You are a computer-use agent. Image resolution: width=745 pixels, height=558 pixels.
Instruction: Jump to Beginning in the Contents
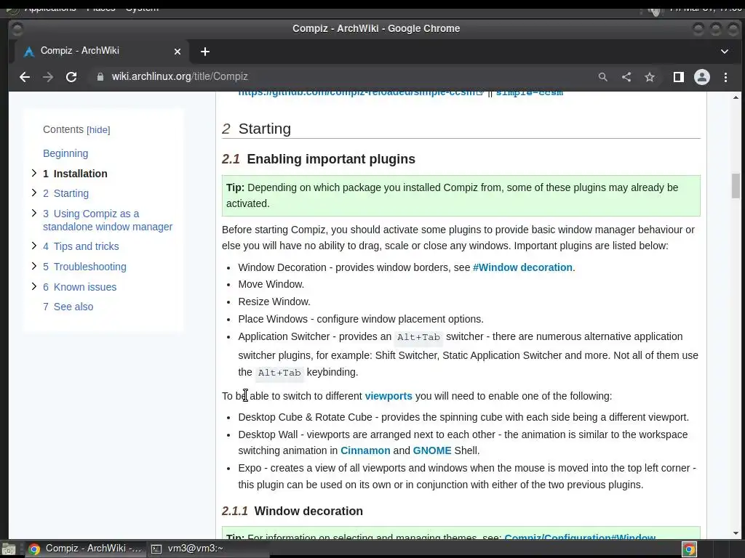coord(65,153)
